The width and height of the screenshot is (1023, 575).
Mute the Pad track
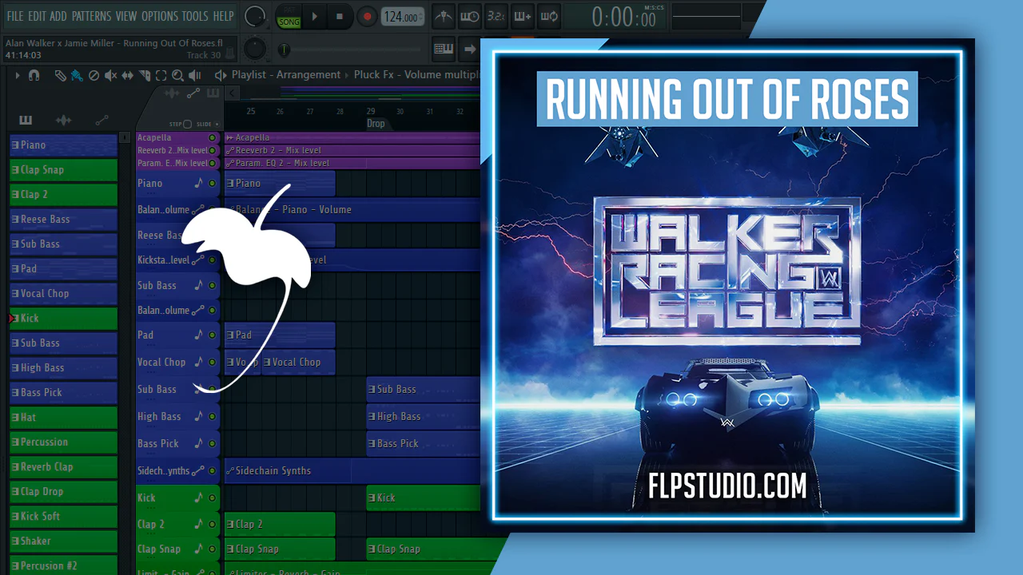click(x=212, y=335)
